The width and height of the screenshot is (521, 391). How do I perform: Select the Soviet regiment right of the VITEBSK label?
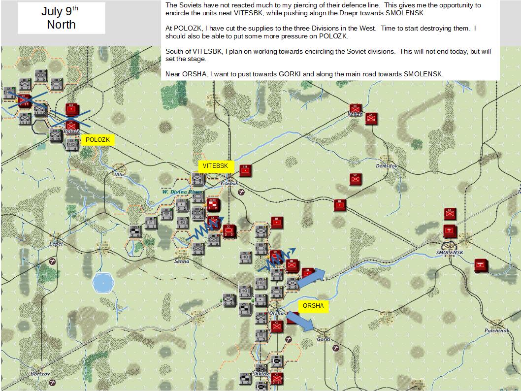(245, 170)
